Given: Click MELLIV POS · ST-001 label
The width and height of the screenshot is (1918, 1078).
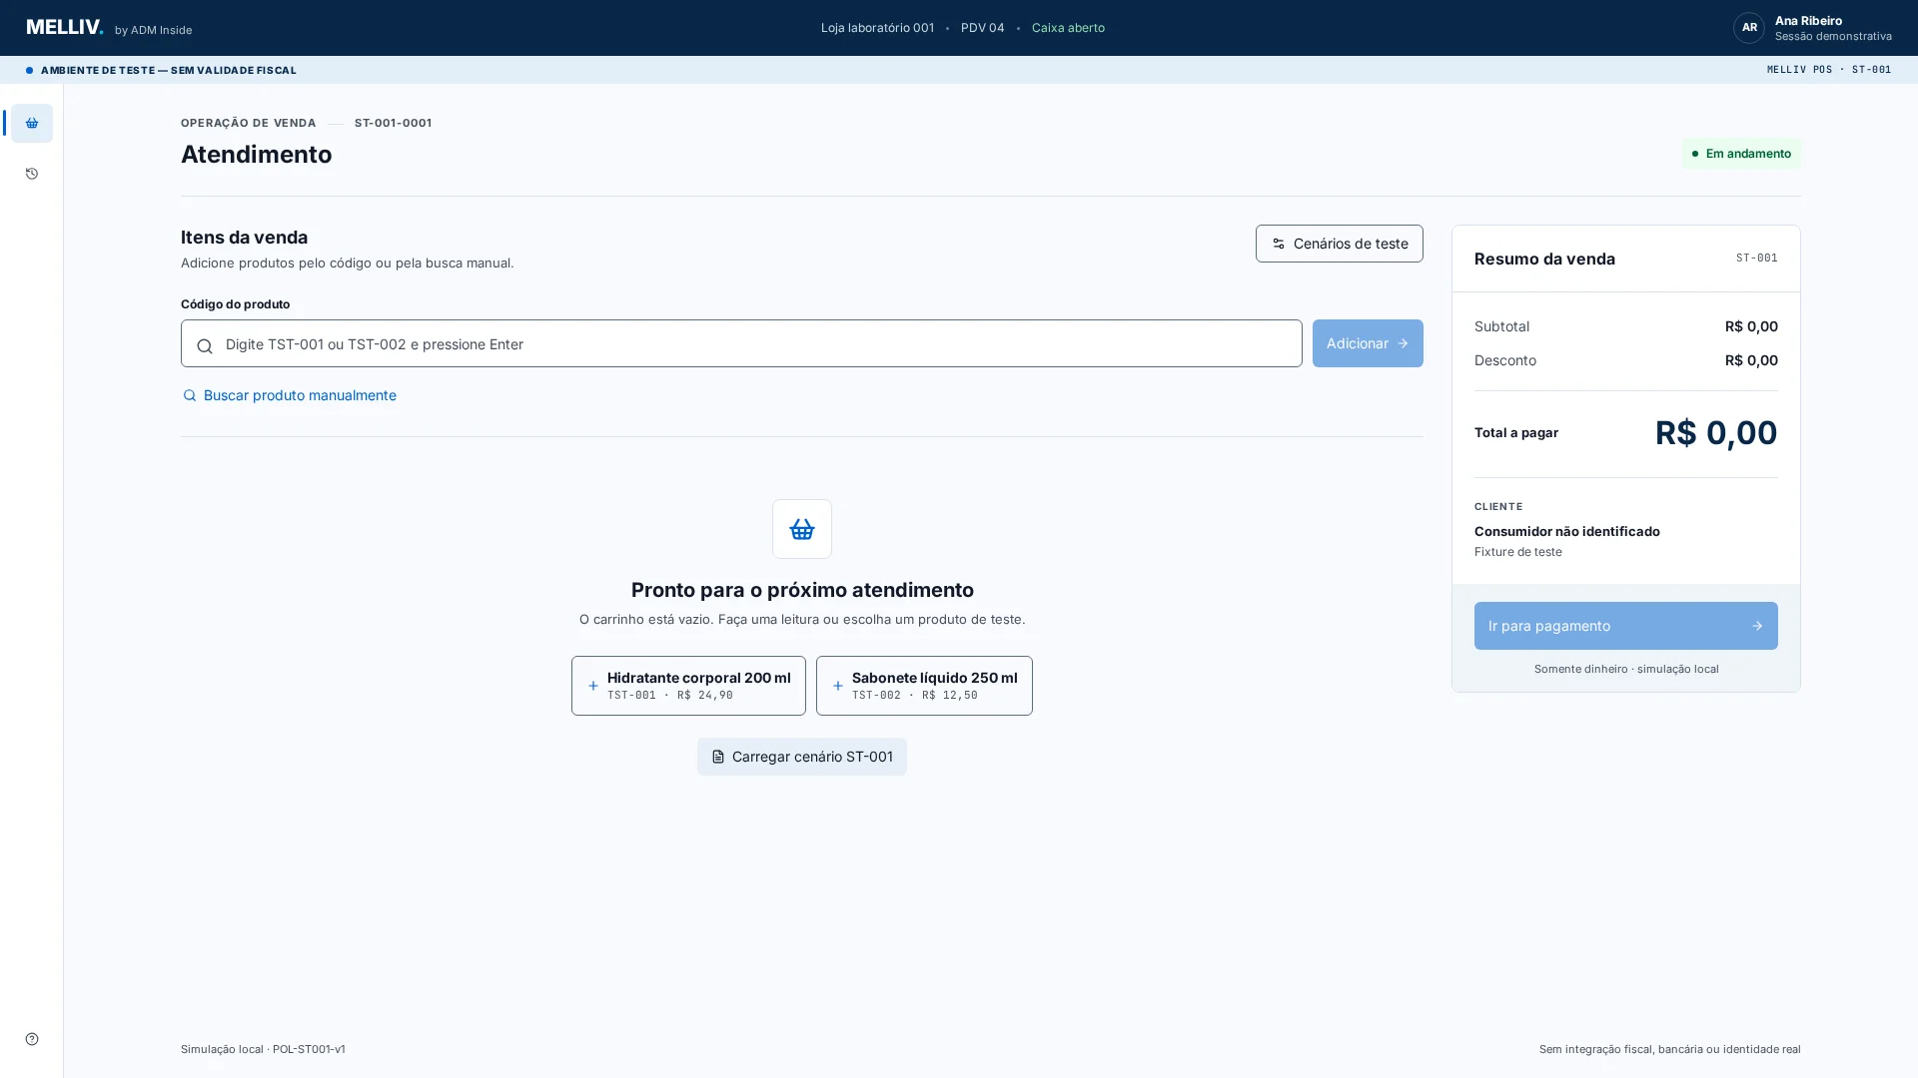Looking at the screenshot, I should 1829,70.
